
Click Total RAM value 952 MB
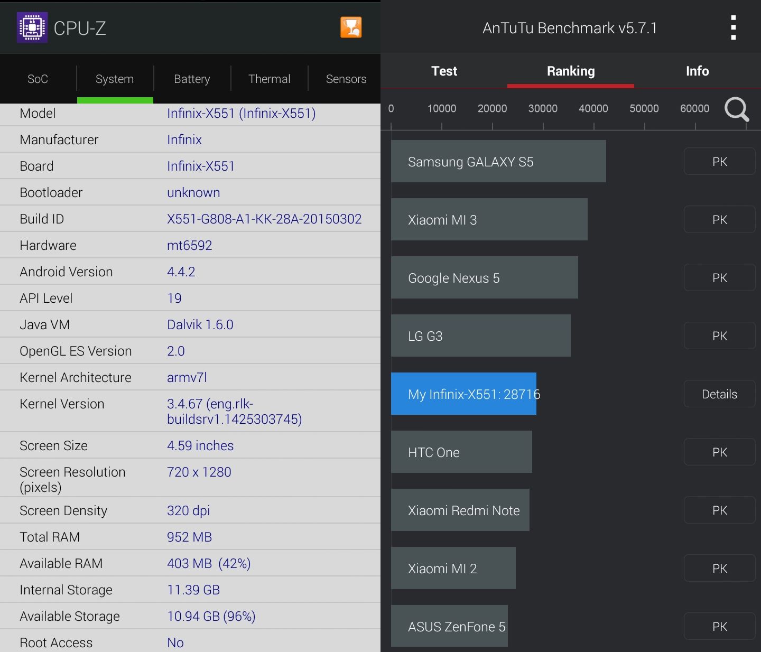pos(190,537)
